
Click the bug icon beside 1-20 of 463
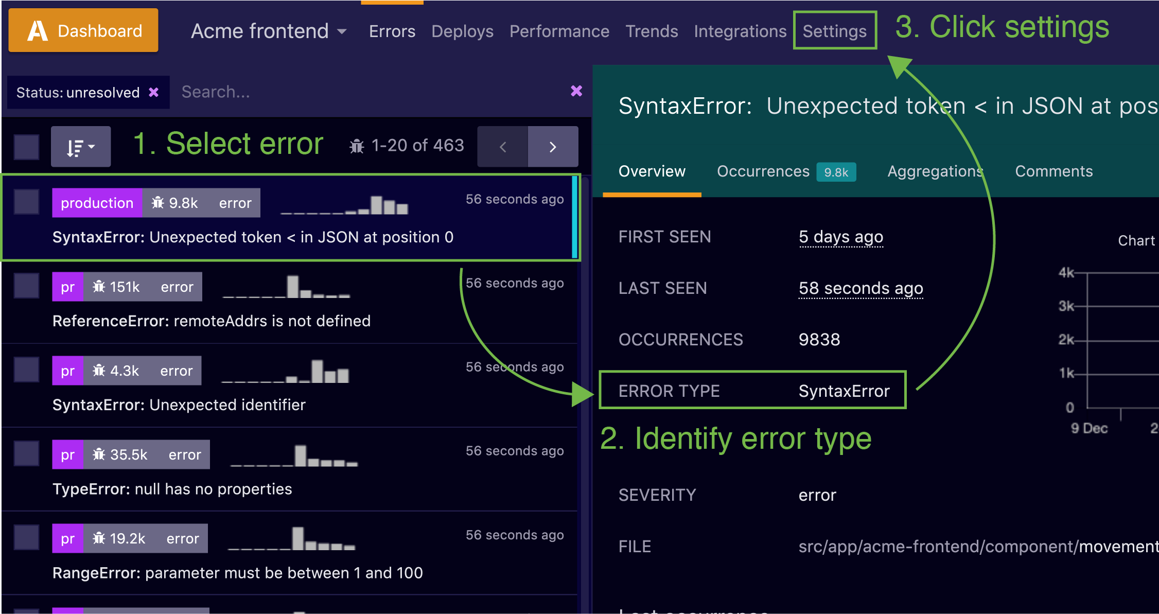click(x=357, y=146)
